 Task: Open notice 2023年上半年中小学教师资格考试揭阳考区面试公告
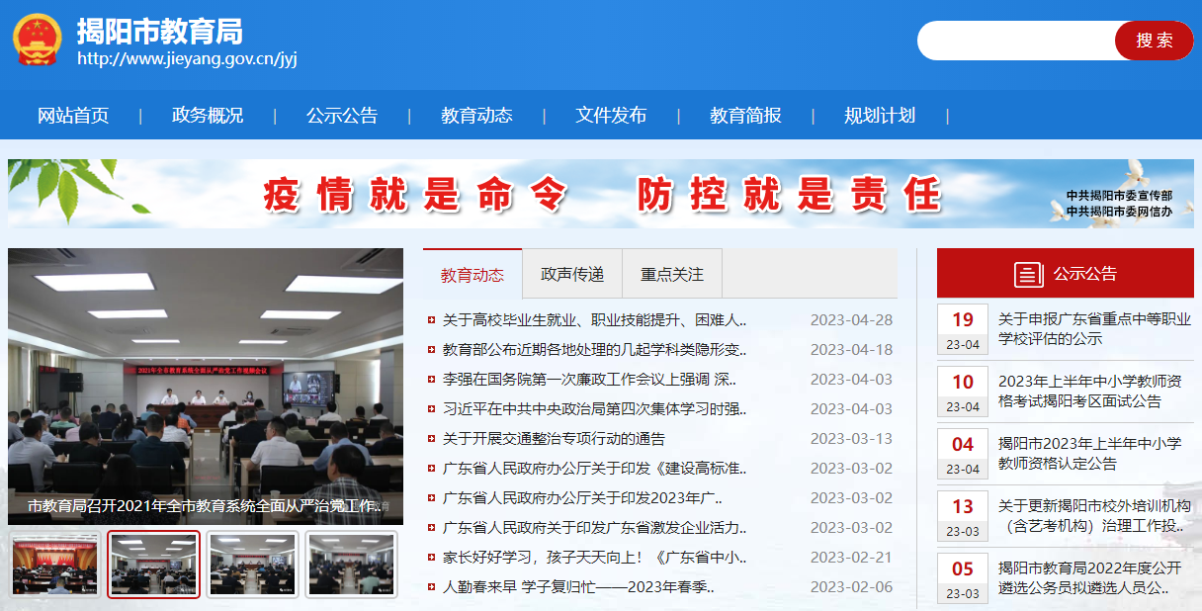pyautogui.click(x=1090, y=392)
